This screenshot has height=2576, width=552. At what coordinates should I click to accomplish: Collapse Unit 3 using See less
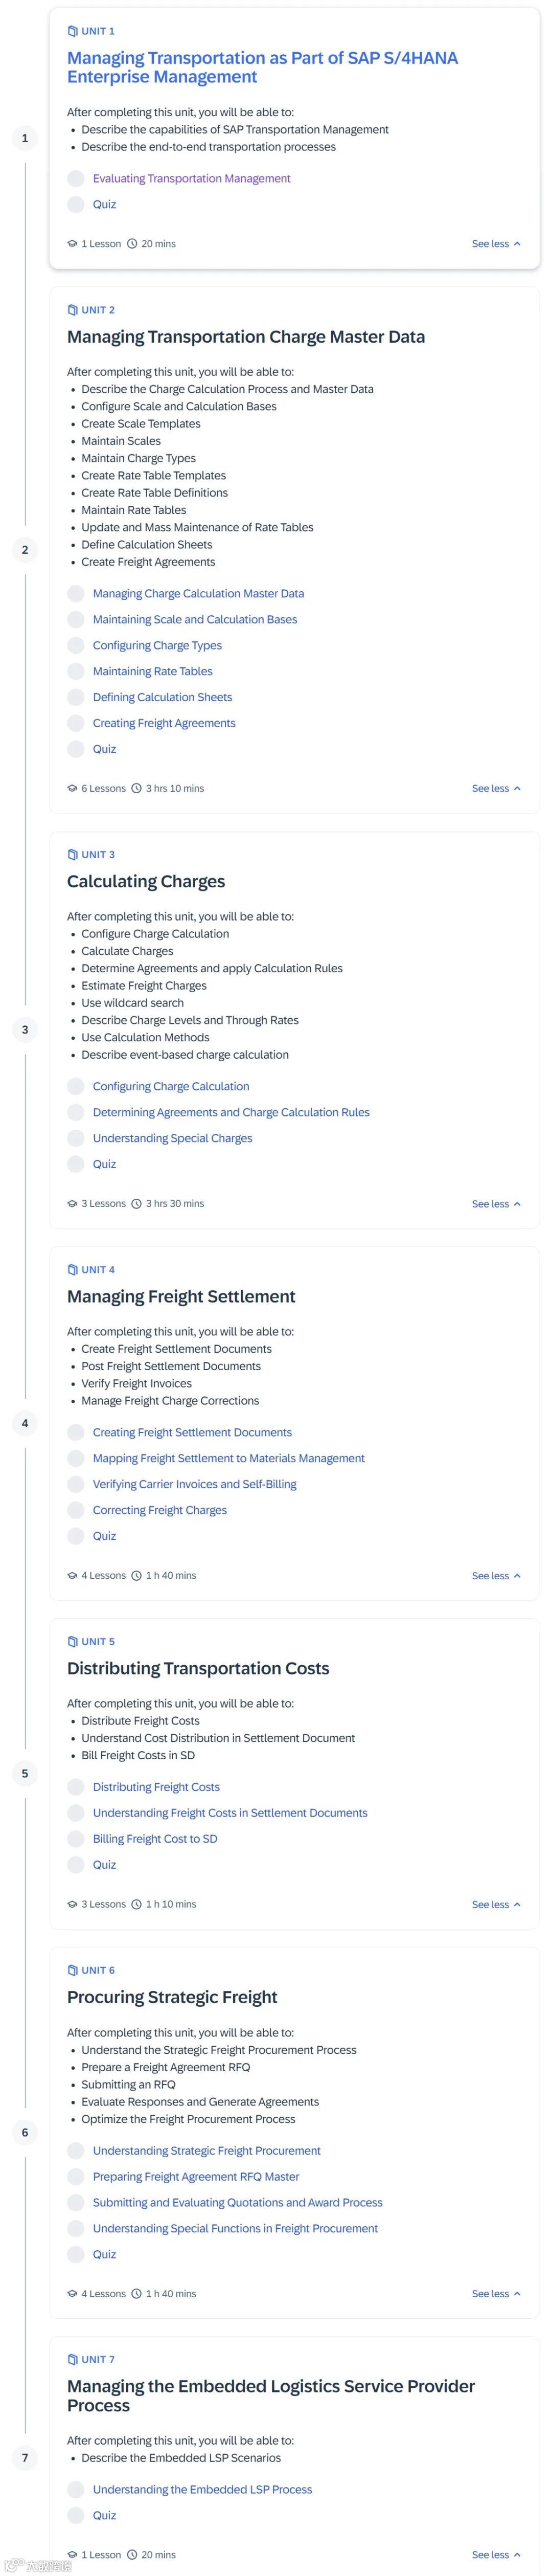[496, 1204]
